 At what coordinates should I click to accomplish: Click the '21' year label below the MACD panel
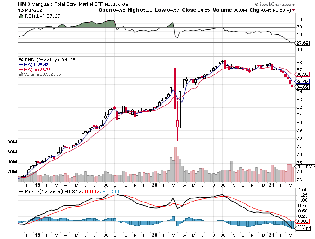pos(272,235)
